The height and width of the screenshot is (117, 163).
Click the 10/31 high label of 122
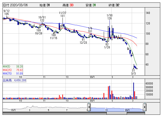point(42,19)
